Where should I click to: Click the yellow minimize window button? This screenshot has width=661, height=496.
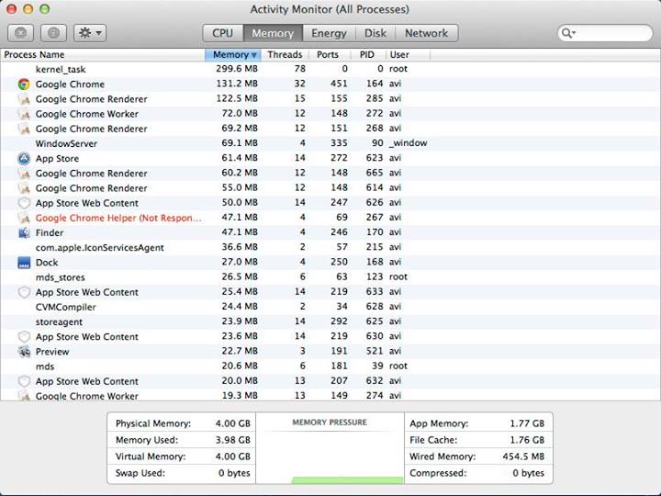(x=28, y=9)
